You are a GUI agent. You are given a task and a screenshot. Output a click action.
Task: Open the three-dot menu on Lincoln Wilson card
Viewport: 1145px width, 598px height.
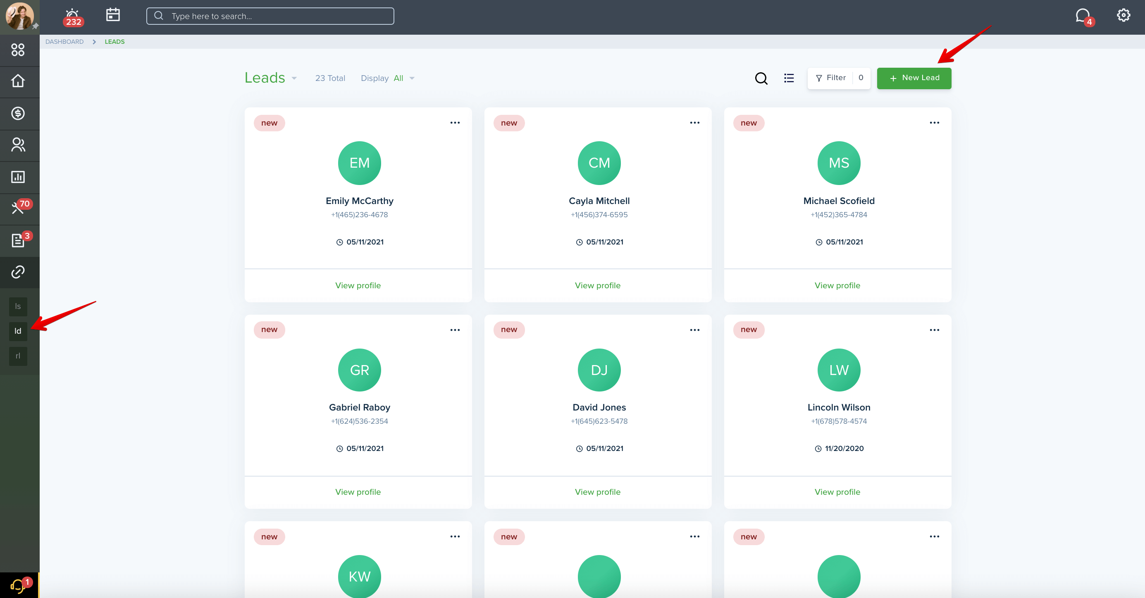pyautogui.click(x=934, y=330)
